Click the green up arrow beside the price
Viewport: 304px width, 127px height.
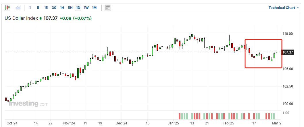click(x=41, y=18)
